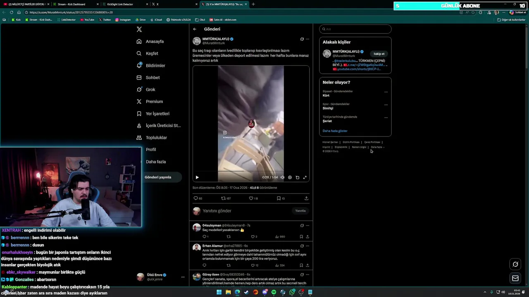This screenshot has height=297, width=529.
Task: Mute the video volume
Action: coord(282,177)
